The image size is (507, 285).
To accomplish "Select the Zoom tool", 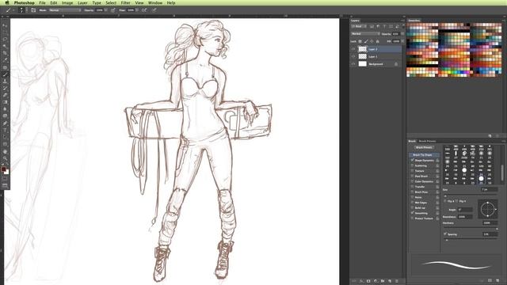I will pos(5,158).
